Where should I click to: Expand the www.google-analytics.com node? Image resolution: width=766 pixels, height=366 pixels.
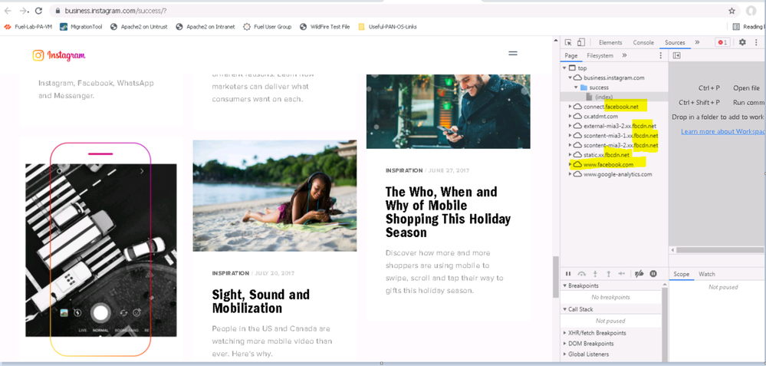[570, 174]
